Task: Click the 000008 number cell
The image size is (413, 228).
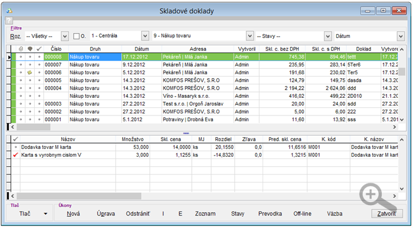Action: pos(56,57)
